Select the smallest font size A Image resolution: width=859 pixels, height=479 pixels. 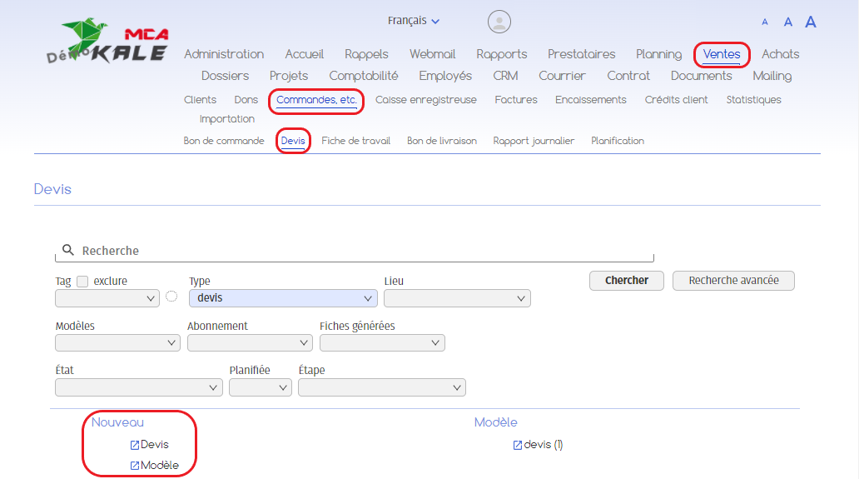click(x=765, y=22)
